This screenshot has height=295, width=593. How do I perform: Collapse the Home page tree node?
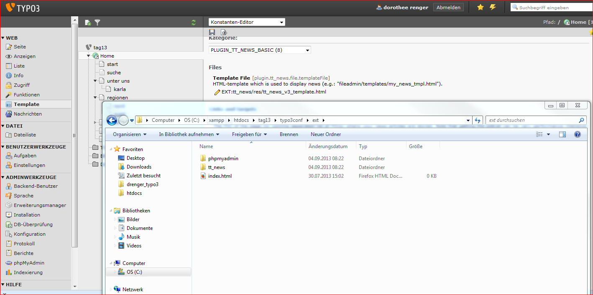[89, 56]
